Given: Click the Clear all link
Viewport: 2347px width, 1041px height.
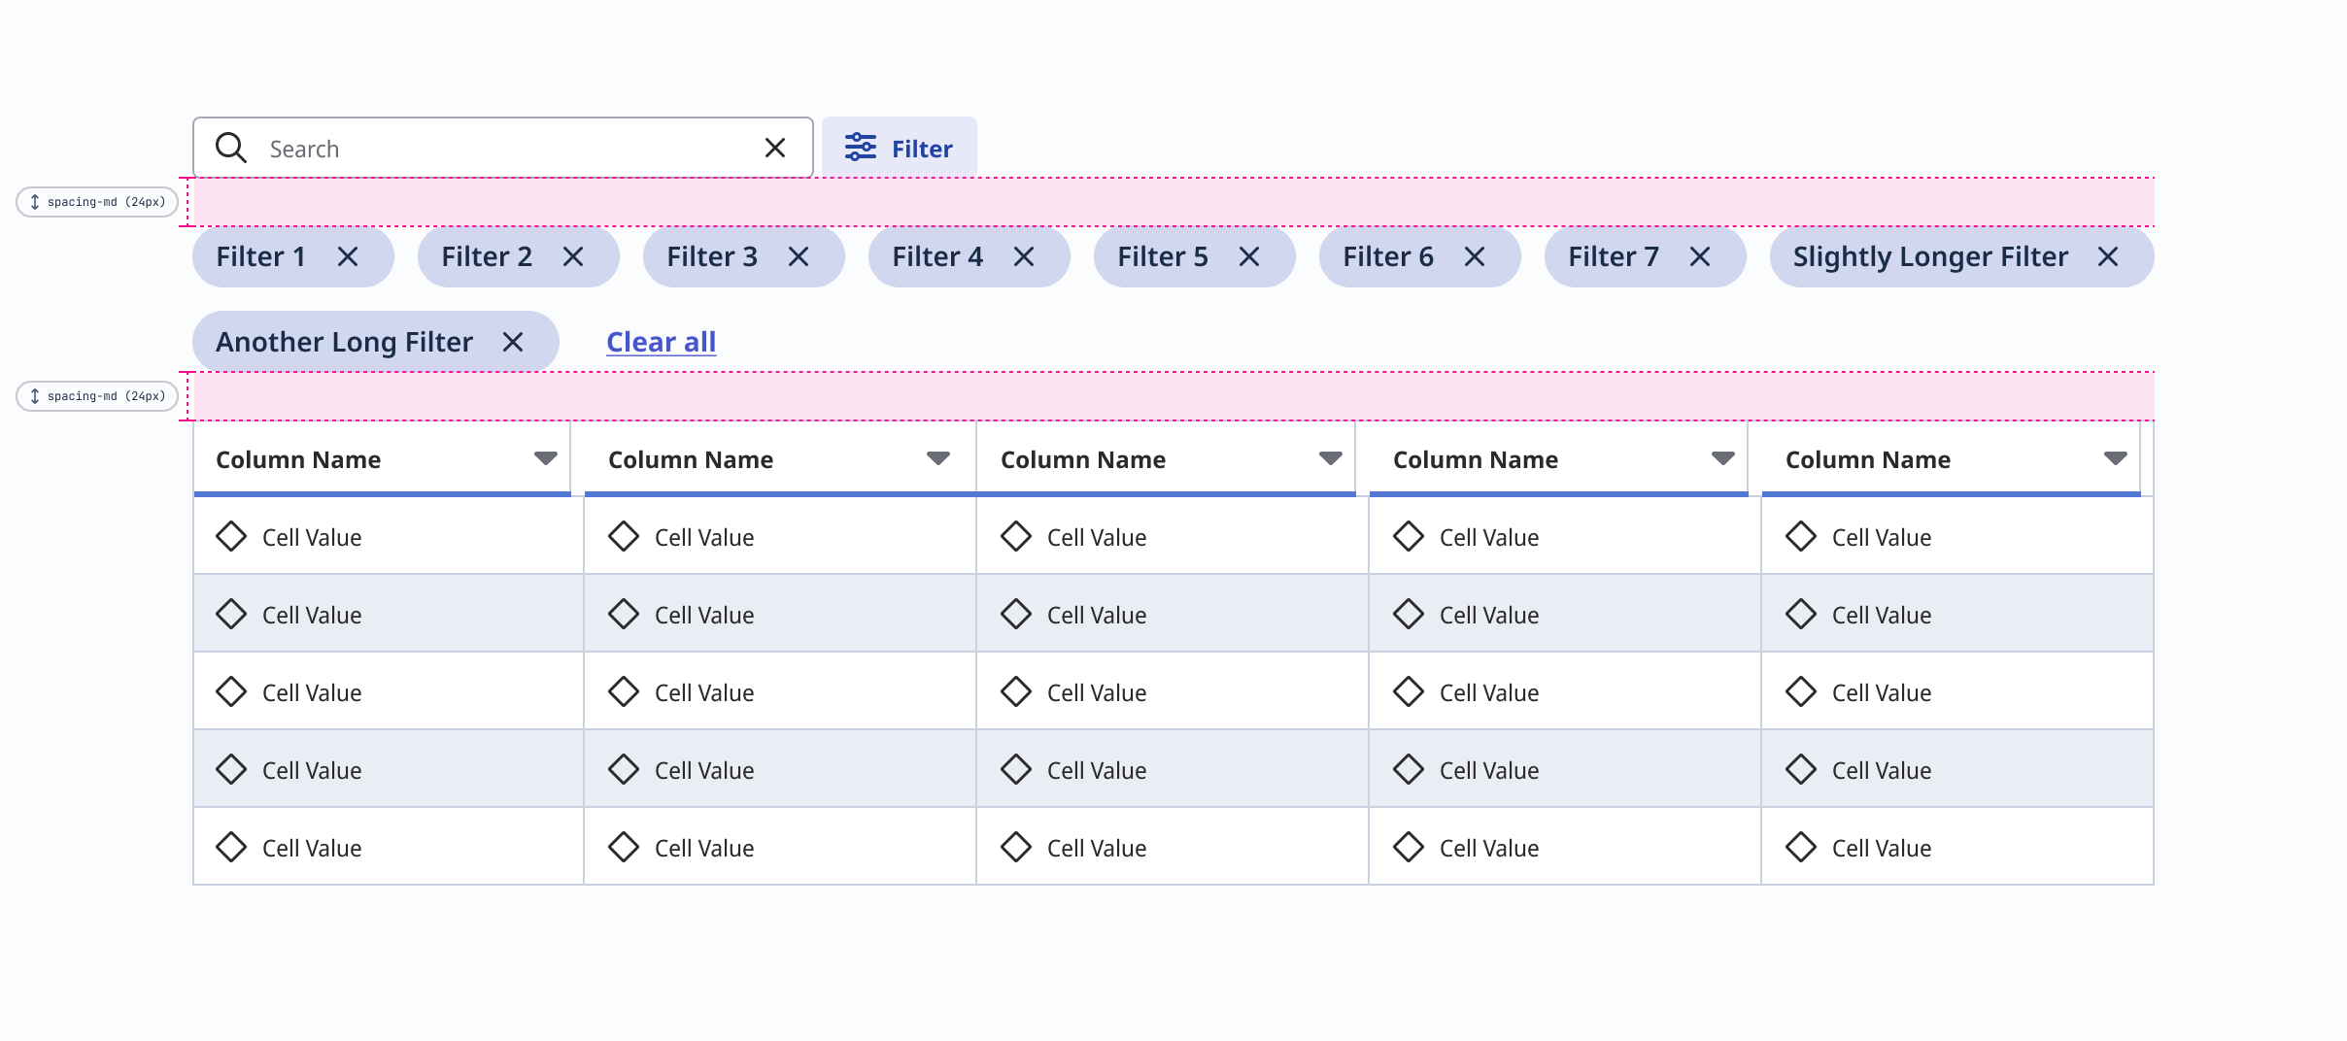Looking at the screenshot, I should pyautogui.click(x=662, y=342).
